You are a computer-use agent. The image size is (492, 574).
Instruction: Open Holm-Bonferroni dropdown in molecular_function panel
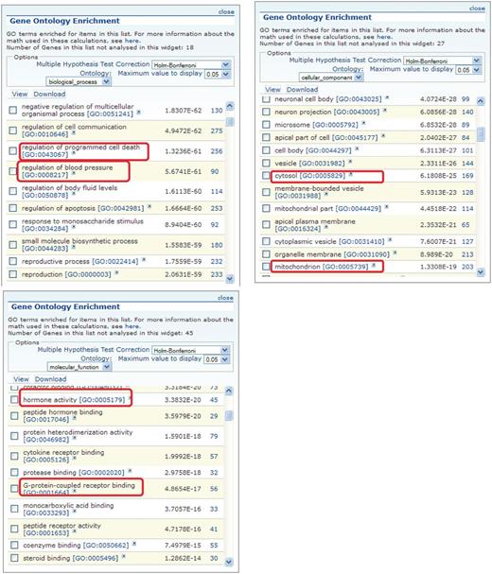[190, 350]
